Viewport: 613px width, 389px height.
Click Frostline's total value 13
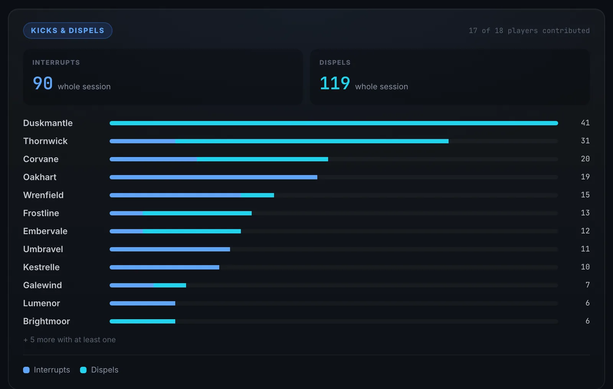(x=585, y=213)
